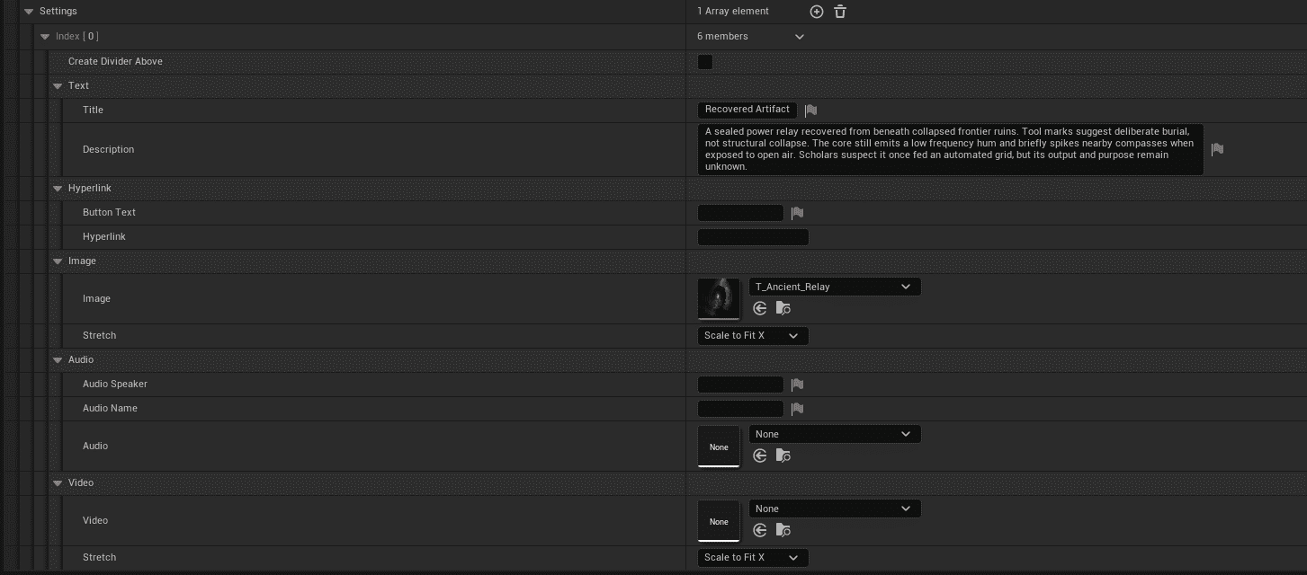The image size is (1307, 575).
Task: Collapse the Hyperlink section
Action: pos(58,189)
